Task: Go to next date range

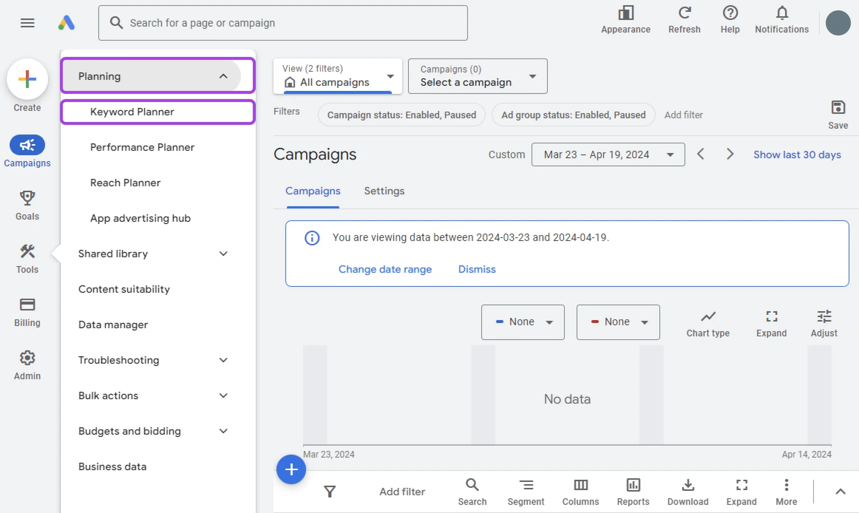Action: tap(730, 154)
